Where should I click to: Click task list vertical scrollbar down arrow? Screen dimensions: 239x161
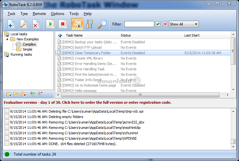(233, 90)
